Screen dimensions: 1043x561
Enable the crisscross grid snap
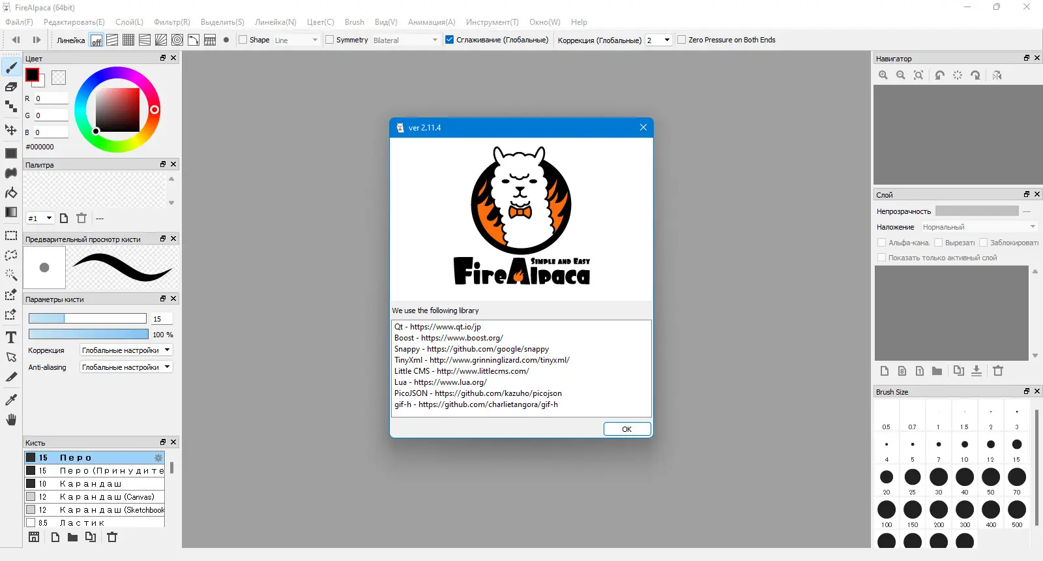[x=128, y=40]
